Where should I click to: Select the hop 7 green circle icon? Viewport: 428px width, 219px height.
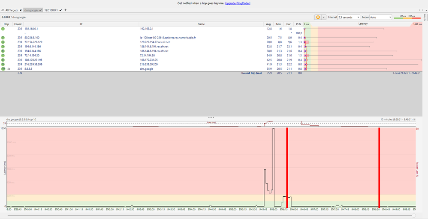coord(3,55)
